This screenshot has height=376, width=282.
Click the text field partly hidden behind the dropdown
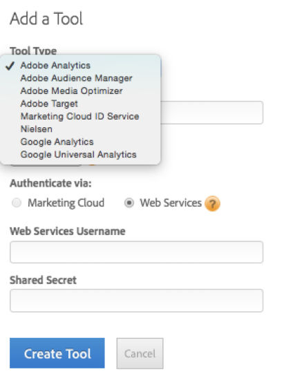211,113
